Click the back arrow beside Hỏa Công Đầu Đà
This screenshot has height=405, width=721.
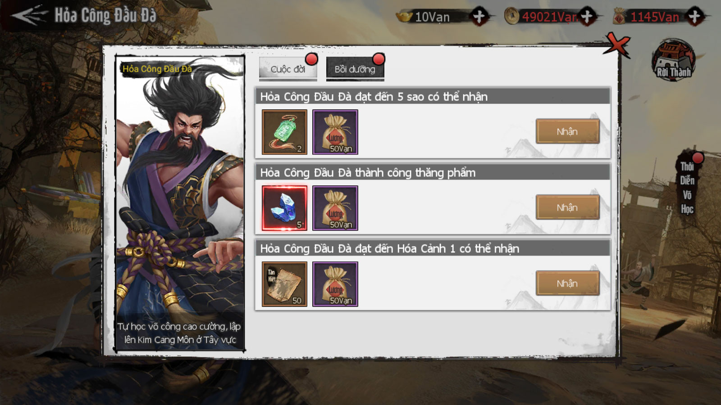coord(29,15)
